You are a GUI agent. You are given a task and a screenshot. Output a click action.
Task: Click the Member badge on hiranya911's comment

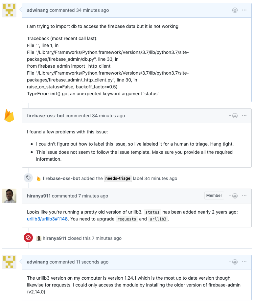coord(214,196)
